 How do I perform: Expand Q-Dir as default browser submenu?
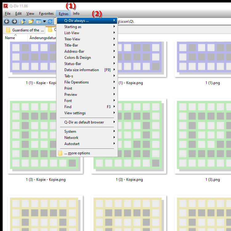87,122
